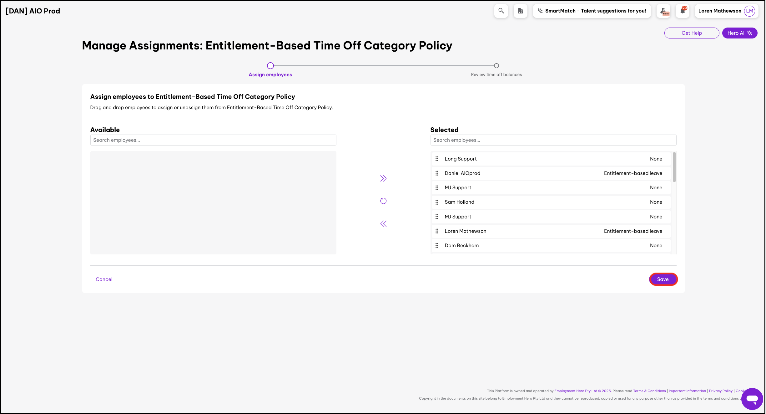Open Loren Mathewson user menu
The height and width of the screenshot is (414, 766).
726,11
